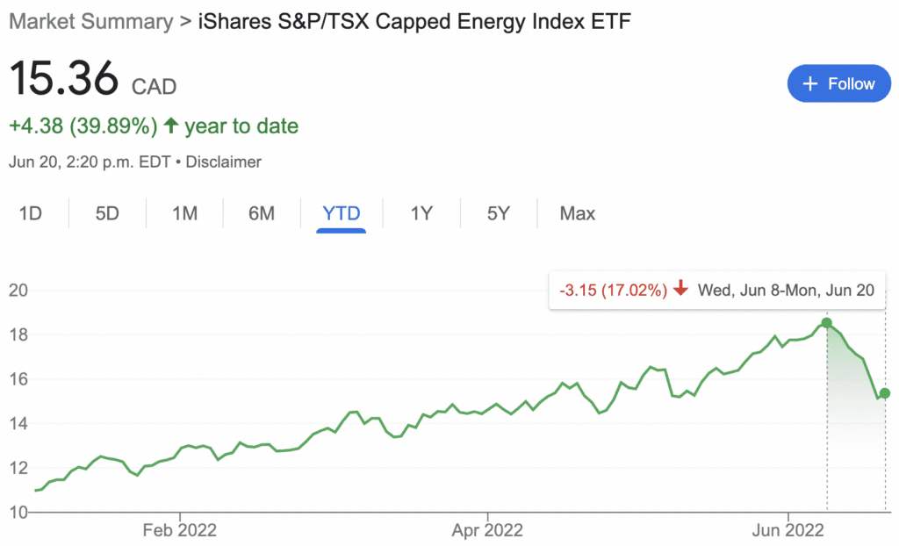This screenshot has height=546, width=899.
Task: Click the Jun 8 peak marker dot
Action: [x=826, y=323]
